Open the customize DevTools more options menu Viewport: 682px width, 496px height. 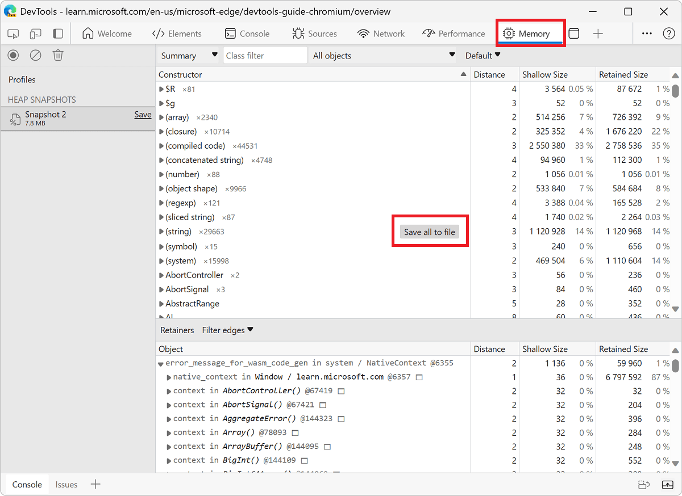[647, 33]
